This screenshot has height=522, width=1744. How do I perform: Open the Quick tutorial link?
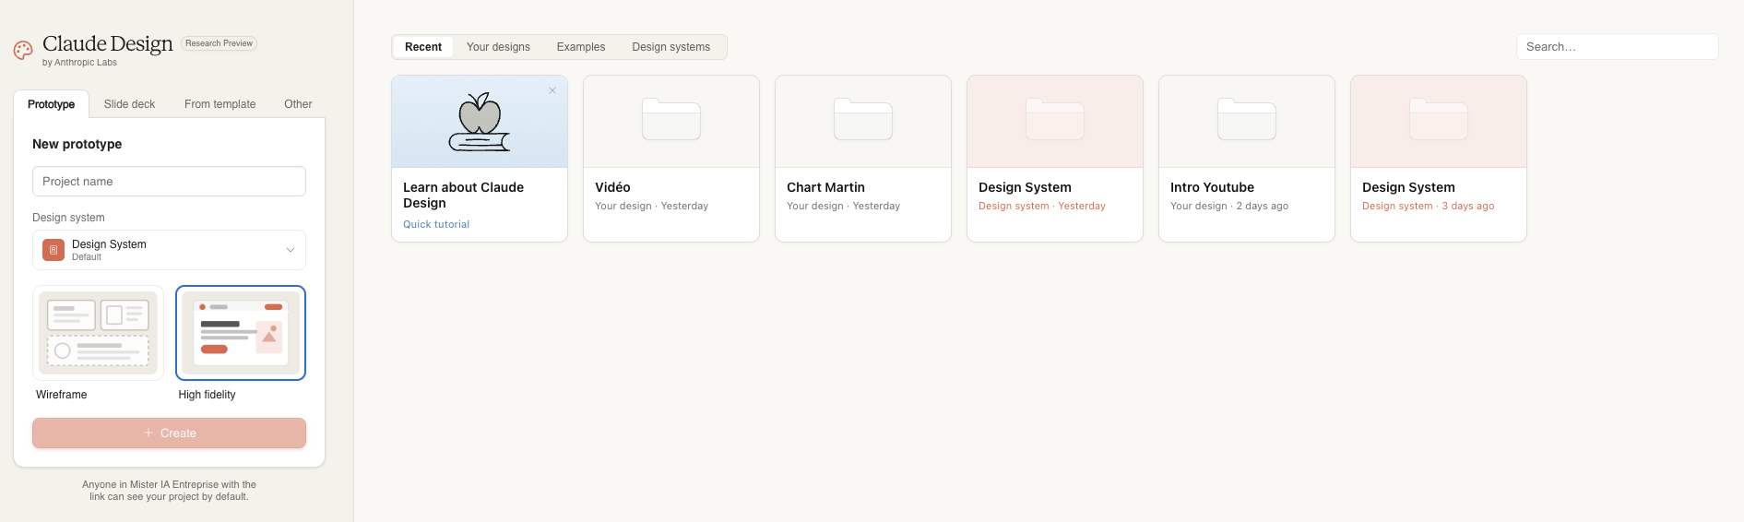click(x=436, y=224)
